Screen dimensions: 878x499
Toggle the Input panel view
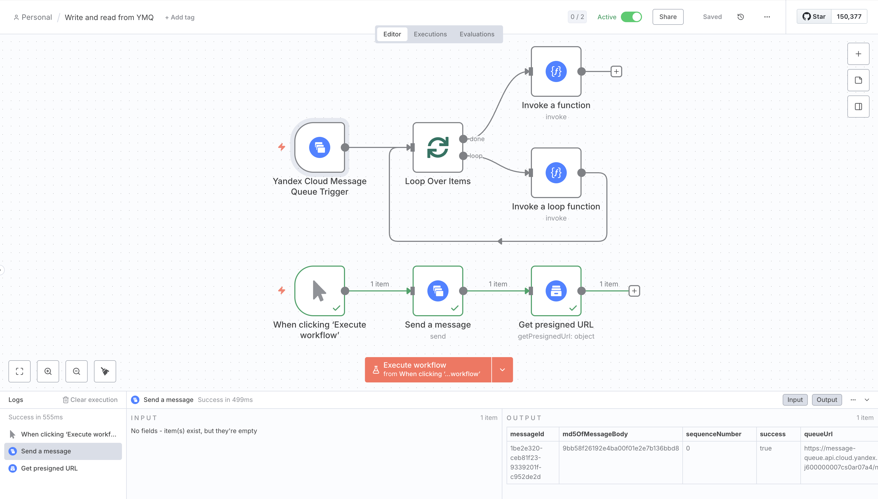coord(795,400)
